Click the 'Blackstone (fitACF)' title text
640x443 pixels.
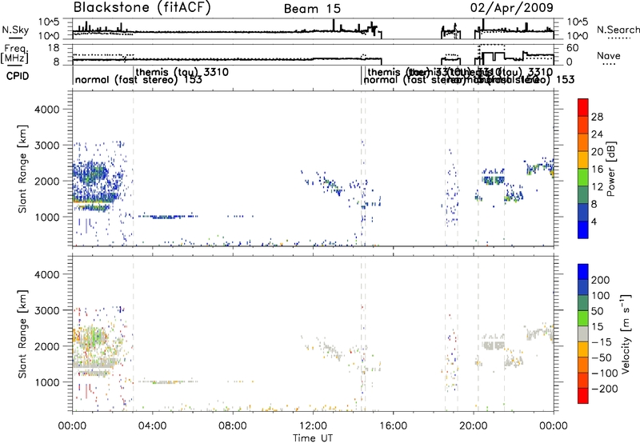(x=142, y=8)
